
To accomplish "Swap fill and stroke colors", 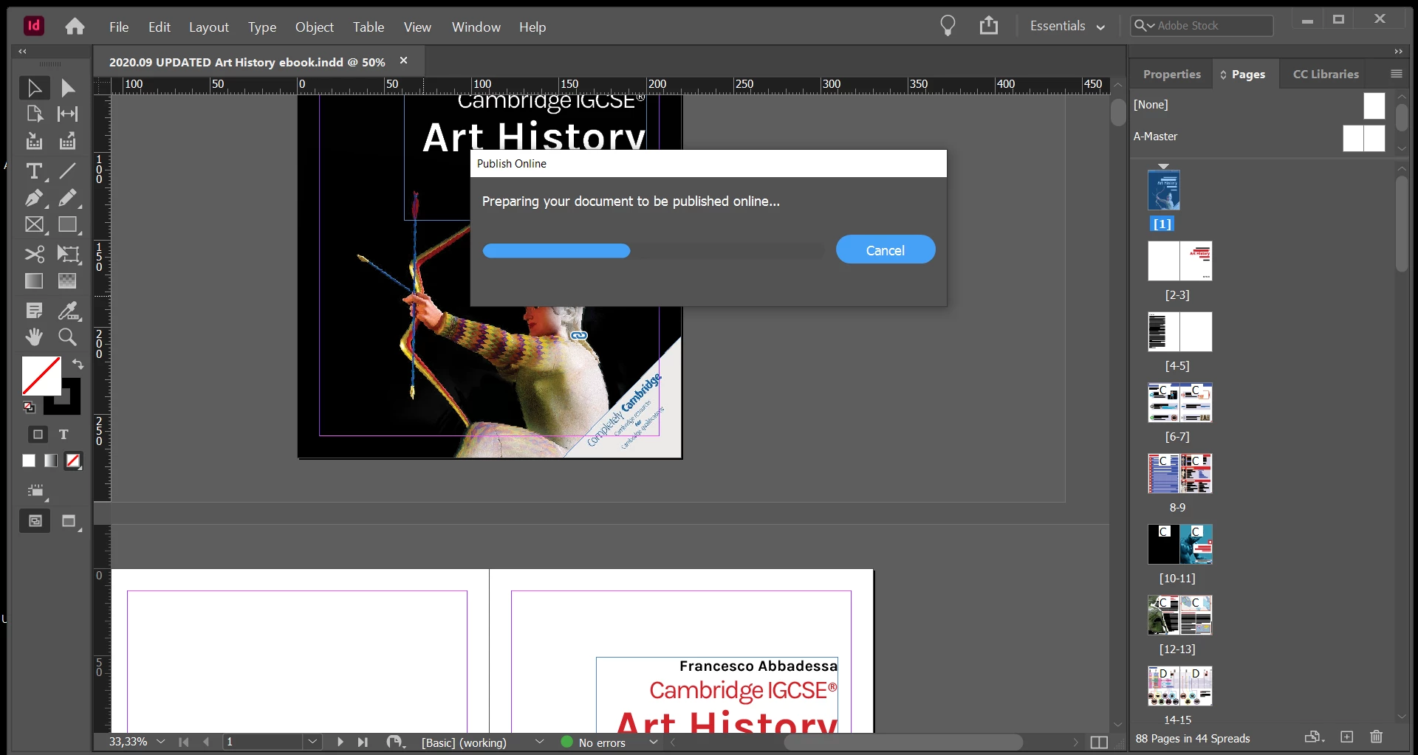I will coord(78,364).
